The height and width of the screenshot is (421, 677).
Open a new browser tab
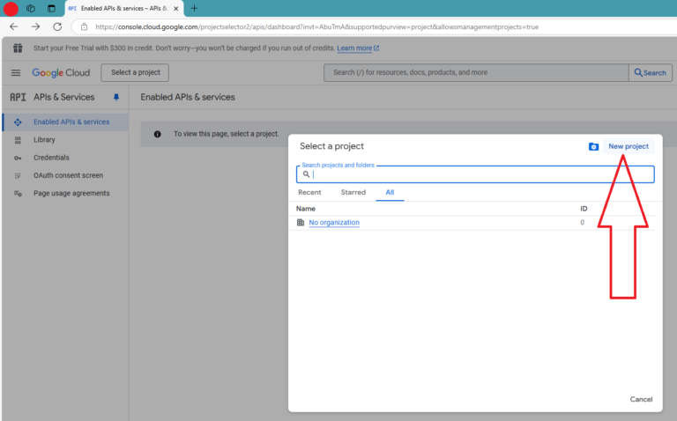pyautogui.click(x=194, y=8)
